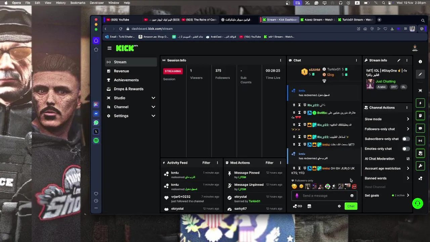Viewport: 430px width, 242px height.
Task: Open the History menu in macOS menu bar
Action: point(61,3)
